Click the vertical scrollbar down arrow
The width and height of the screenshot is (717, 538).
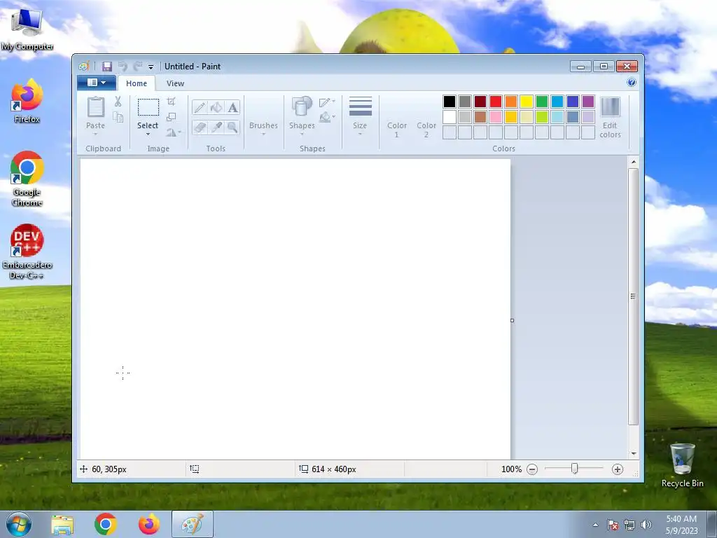[633, 454]
